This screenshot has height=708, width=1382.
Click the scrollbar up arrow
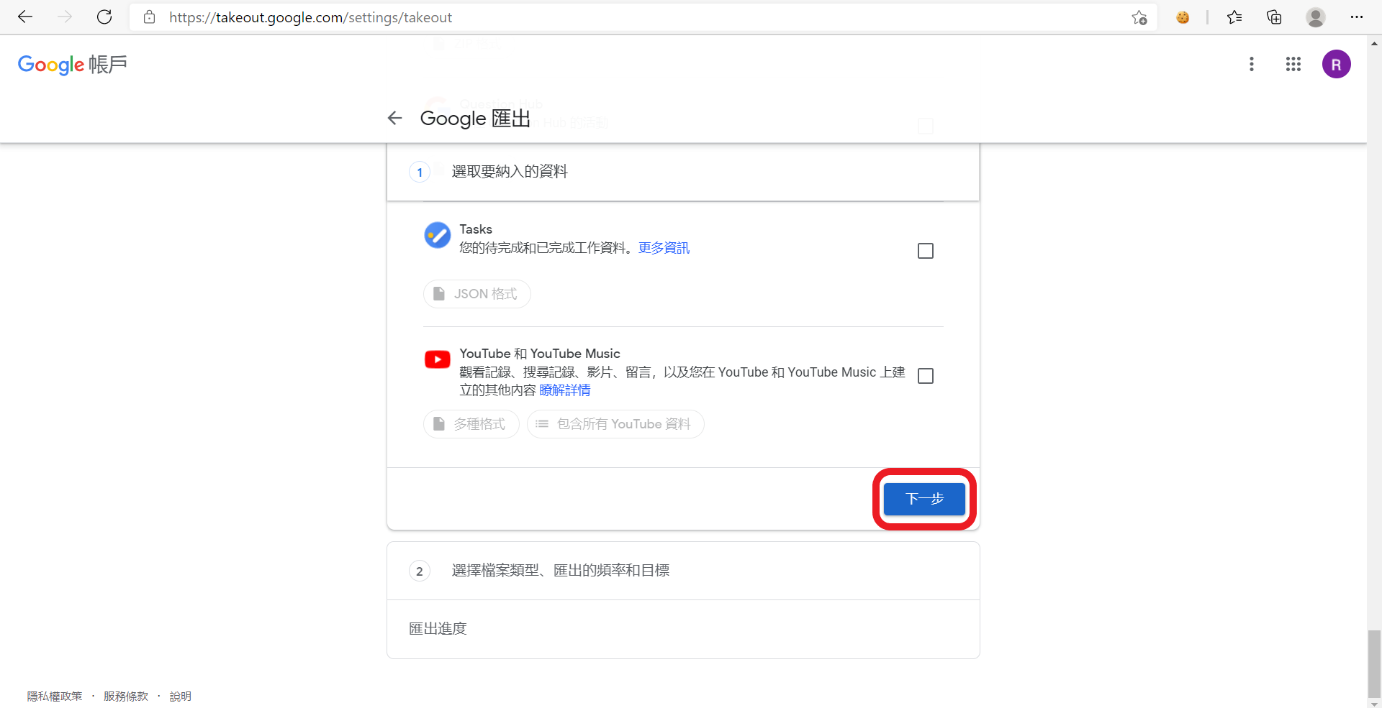(1374, 43)
